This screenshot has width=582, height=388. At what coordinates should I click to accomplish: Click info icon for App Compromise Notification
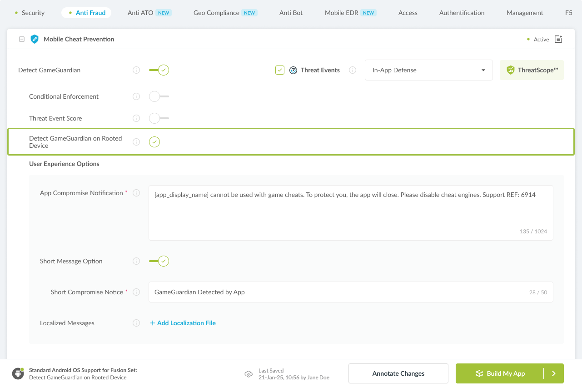[136, 193]
